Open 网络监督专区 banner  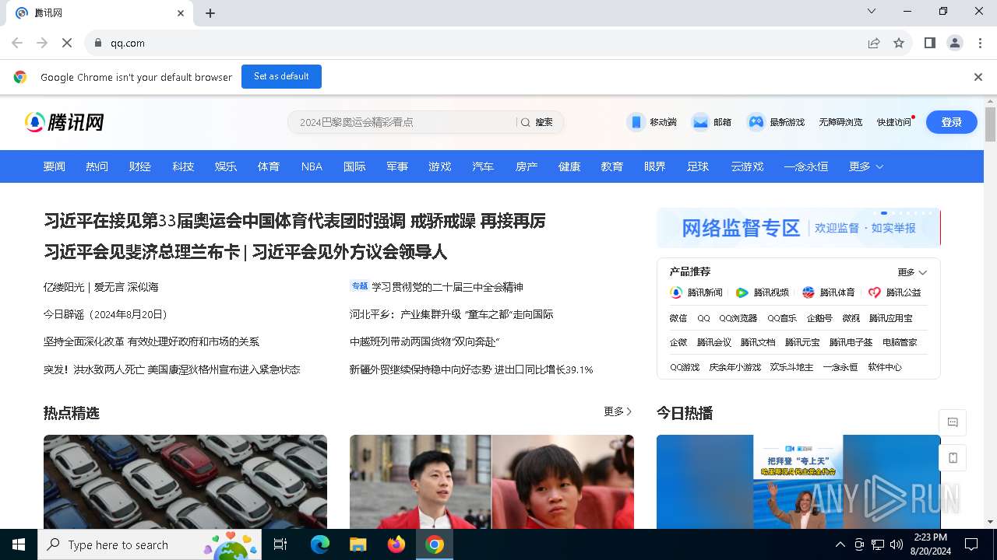(x=798, y=228)
